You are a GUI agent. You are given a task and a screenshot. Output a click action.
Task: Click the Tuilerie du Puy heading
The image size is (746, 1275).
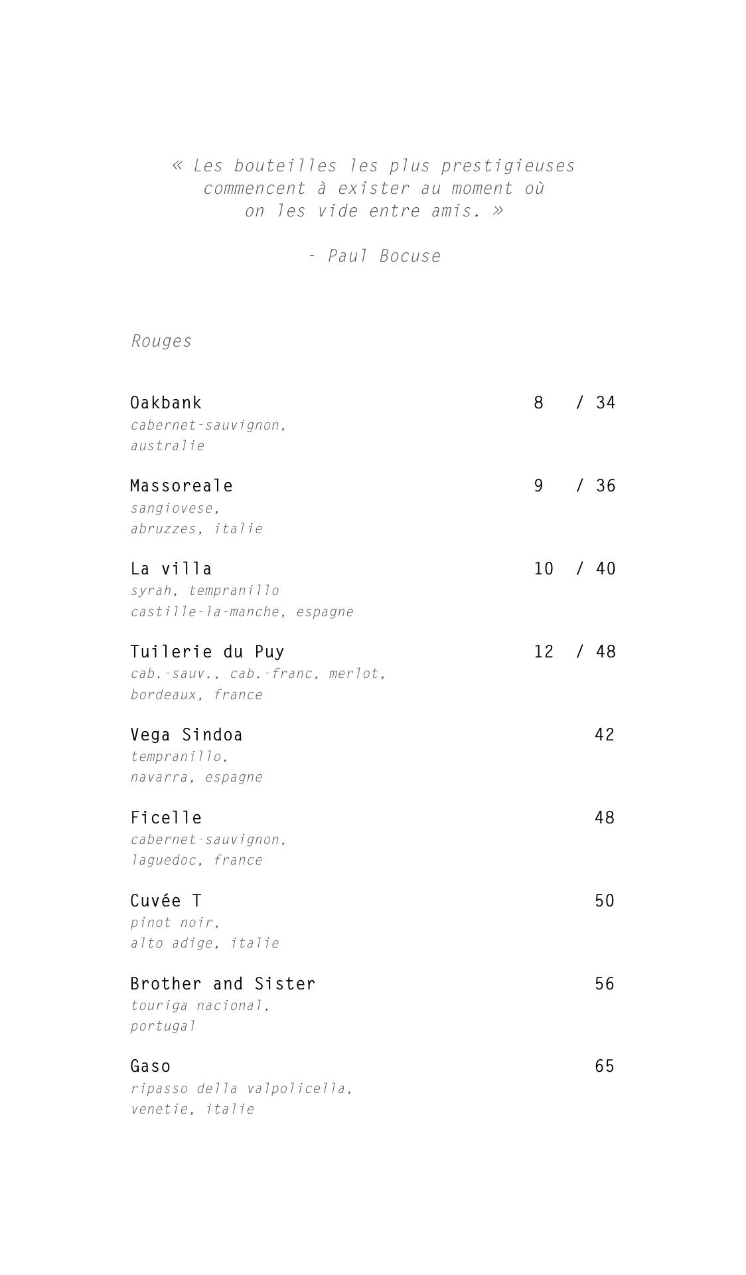[x=207, y=651]
